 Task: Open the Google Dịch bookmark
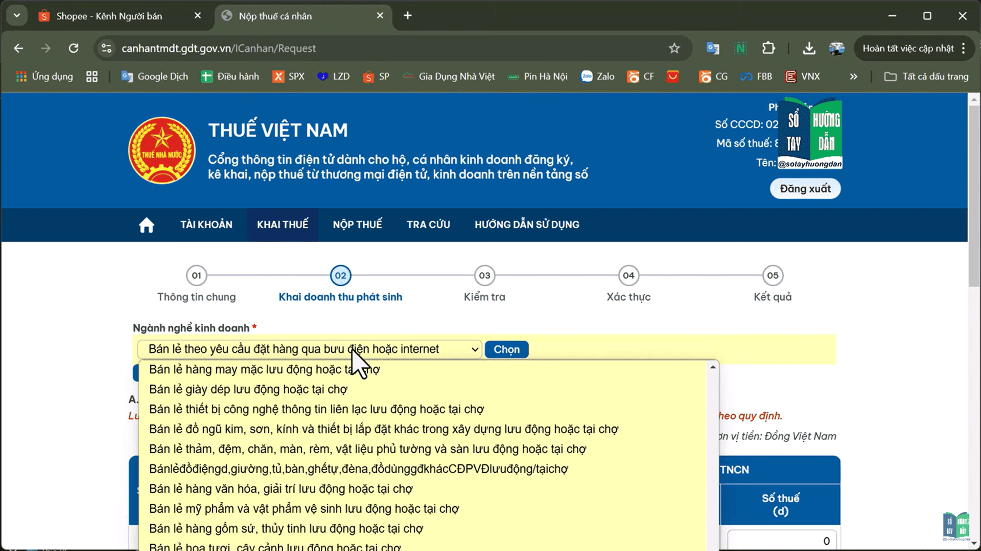pos(154,77)
